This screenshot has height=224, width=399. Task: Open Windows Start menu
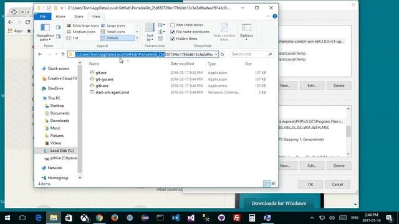pos(7,218)
